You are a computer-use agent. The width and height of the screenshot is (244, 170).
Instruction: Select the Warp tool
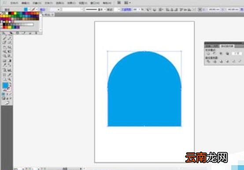click(5, 52)
